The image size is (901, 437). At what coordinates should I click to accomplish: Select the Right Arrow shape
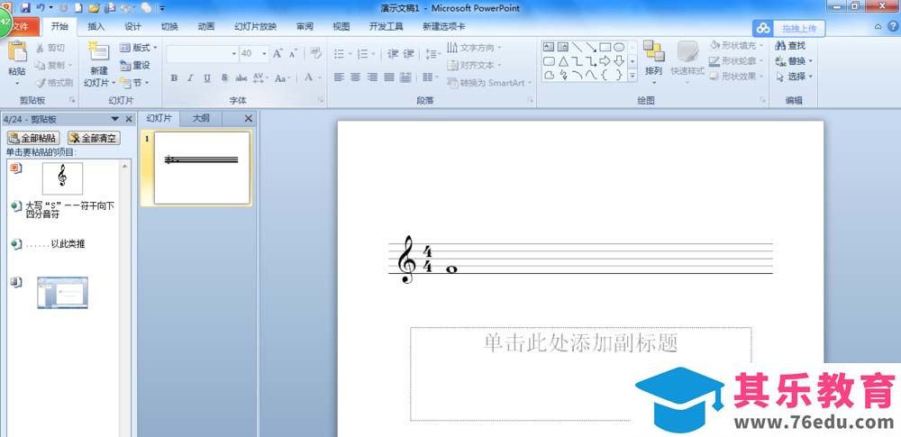coord(605,61)
